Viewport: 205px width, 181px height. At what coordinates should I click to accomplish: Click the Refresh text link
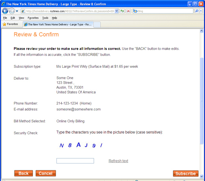pyautogui.click(x=118, y=161)
